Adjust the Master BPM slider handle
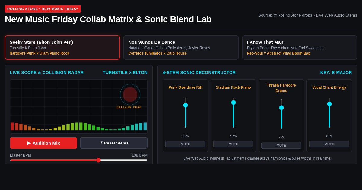362x190 pixels. (98, 160)
